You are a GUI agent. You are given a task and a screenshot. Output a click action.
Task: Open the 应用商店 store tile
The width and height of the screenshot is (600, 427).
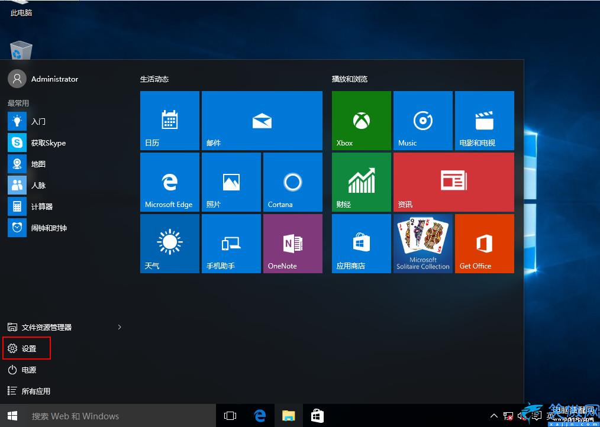pos(361,244)
